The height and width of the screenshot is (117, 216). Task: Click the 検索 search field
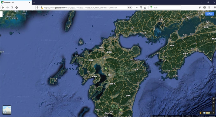165,8
